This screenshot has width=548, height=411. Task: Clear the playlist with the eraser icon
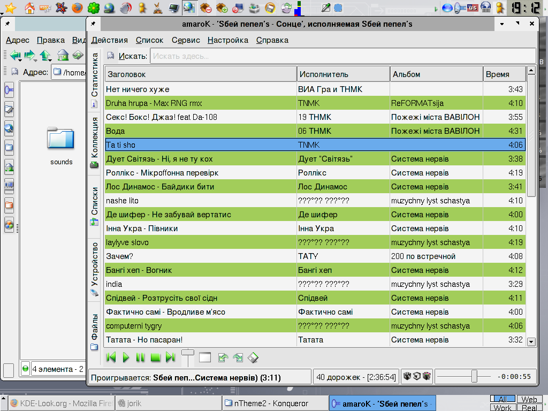(x=253, y=357)
